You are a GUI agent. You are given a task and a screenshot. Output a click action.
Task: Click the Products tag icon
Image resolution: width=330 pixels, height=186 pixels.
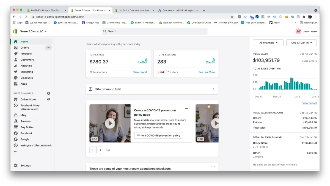[x=16, y=54]
